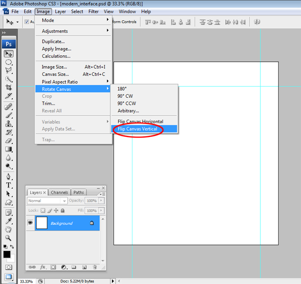301x284 pixels.
Task: Select the Move tool in toolbox
Action: click(9, 54)
